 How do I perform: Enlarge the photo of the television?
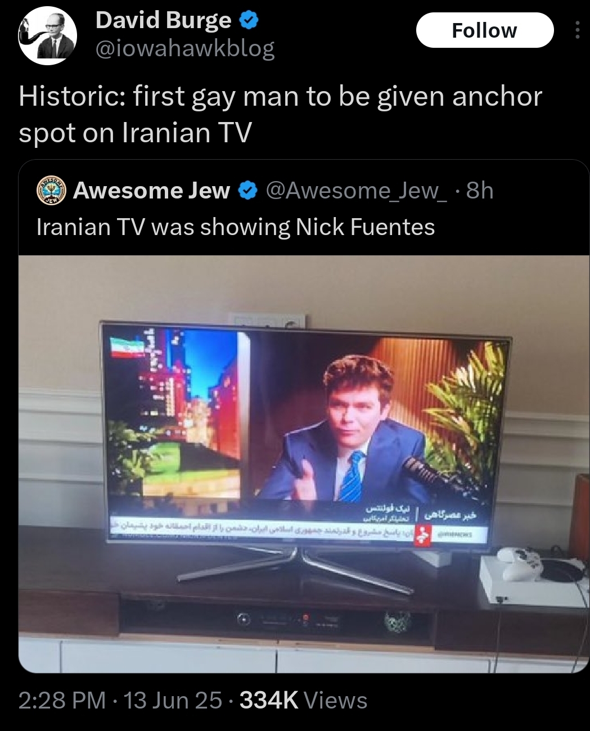tap(304, 464)
